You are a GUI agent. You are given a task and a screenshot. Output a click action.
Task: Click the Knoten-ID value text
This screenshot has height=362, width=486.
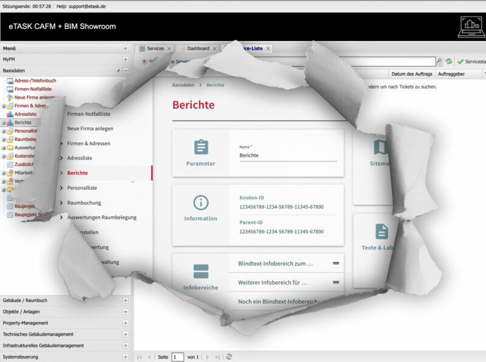pos(281,207)
